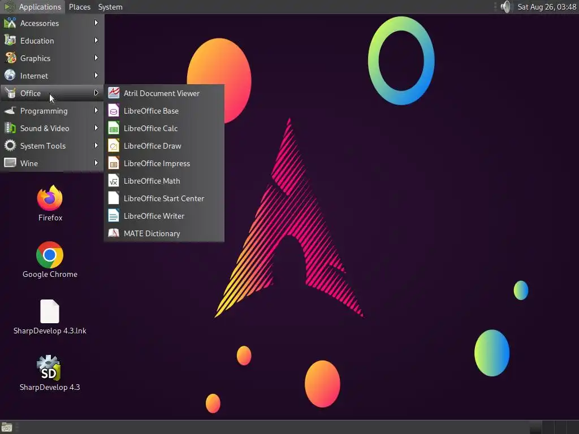Click the LibreOffice Impress icon
The width and height of the screenshot is (579, 434).
tap(114, 163)
